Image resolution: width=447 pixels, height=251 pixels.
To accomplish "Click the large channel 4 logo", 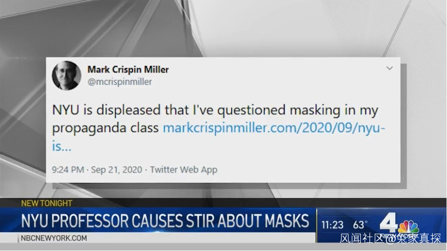I will click(389, 222).
